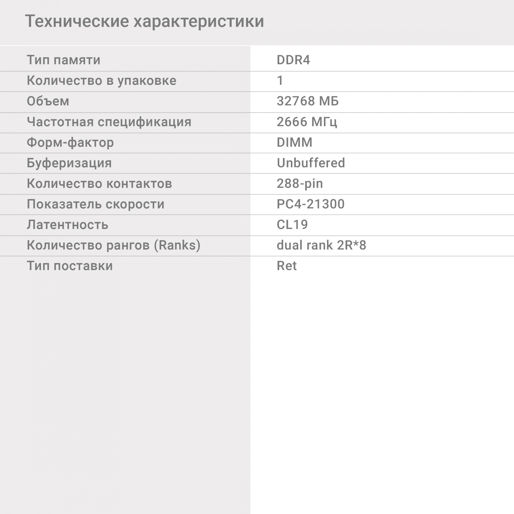Click the Технические характеристики heading
The height and width of the screenshot is (514, 514).
pos(144,21)
